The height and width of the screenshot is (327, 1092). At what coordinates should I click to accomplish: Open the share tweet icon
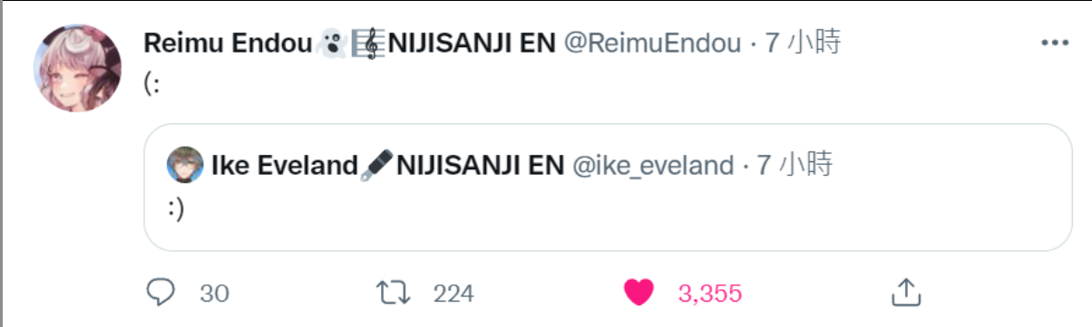[906, 292]
